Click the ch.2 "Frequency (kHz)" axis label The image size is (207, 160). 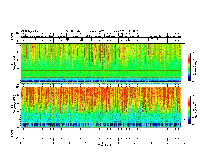[x=15, y=104]
